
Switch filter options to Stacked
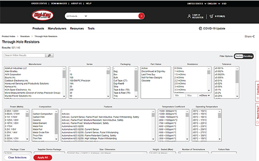[239, 56]
